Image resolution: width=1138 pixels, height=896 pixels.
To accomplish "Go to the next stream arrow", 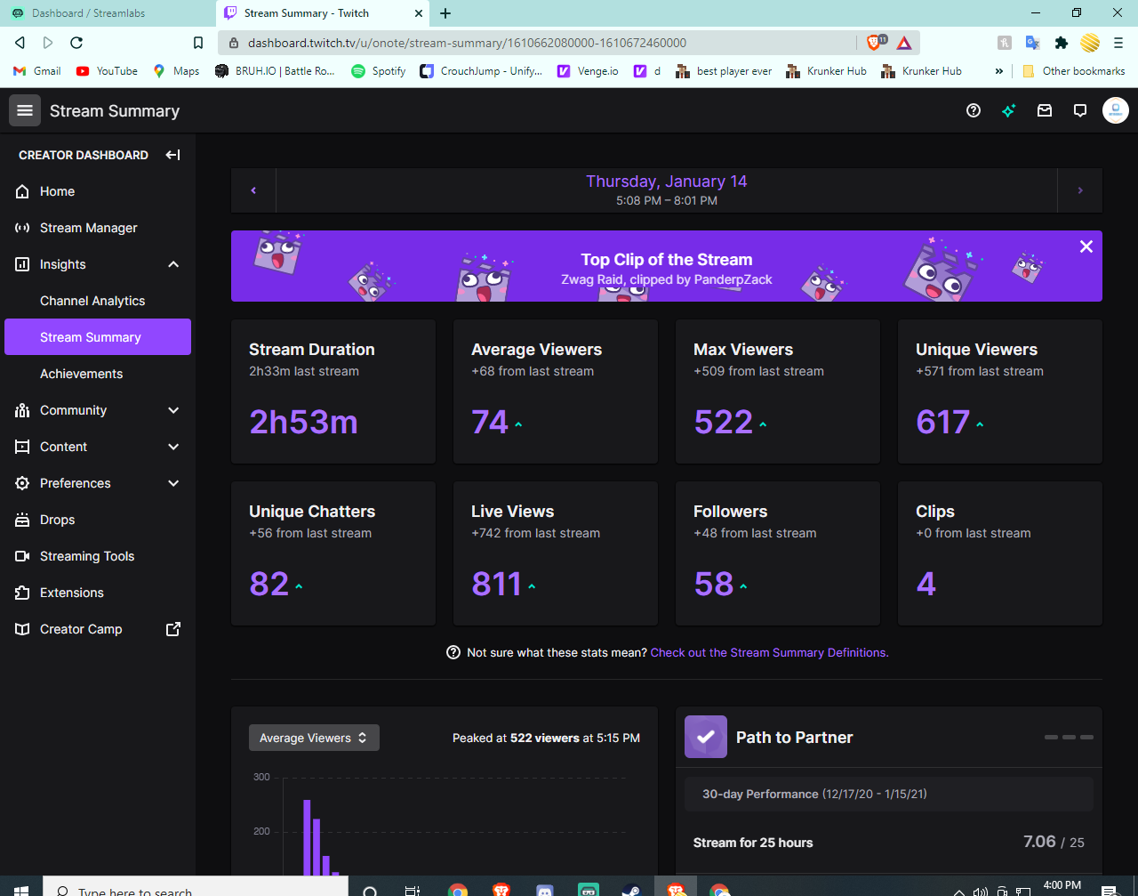I will tap(1080, 190).
